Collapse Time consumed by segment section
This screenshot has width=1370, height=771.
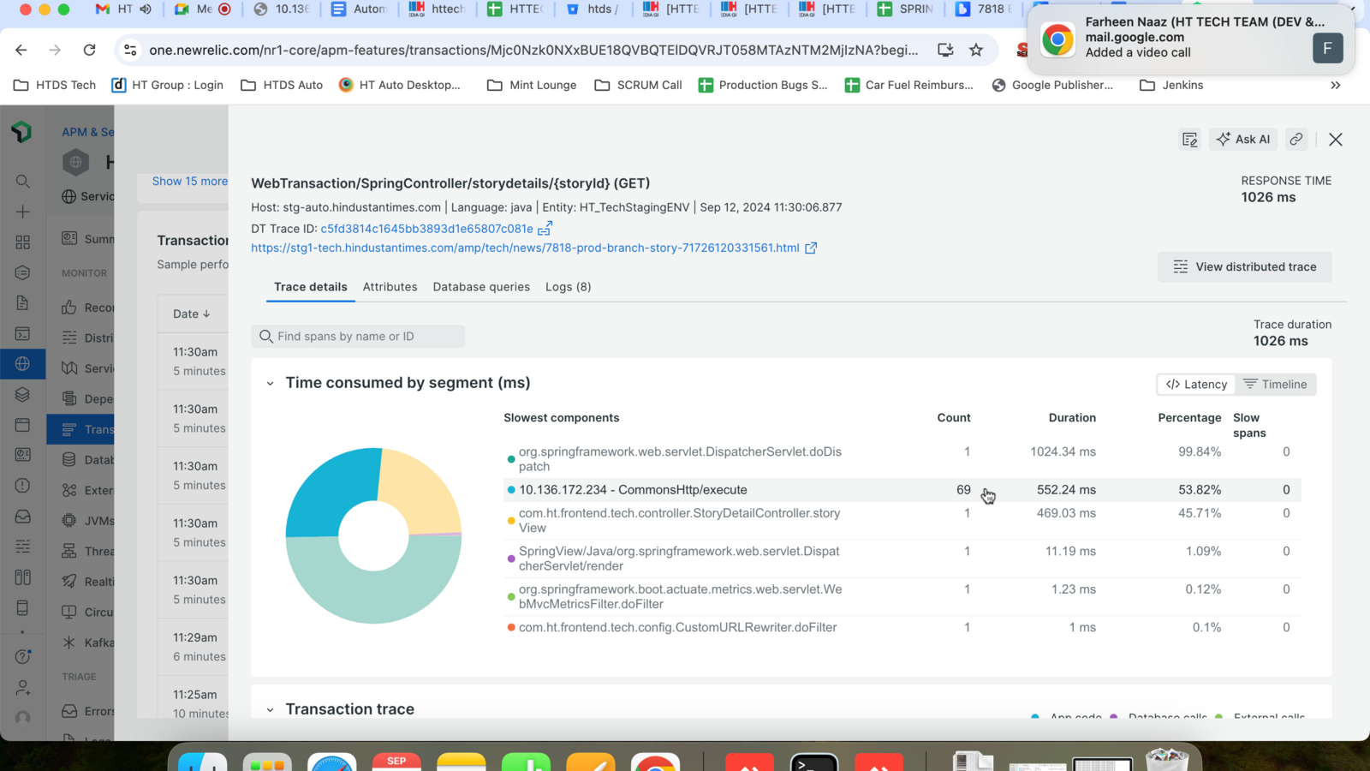(x=270, y=384)
